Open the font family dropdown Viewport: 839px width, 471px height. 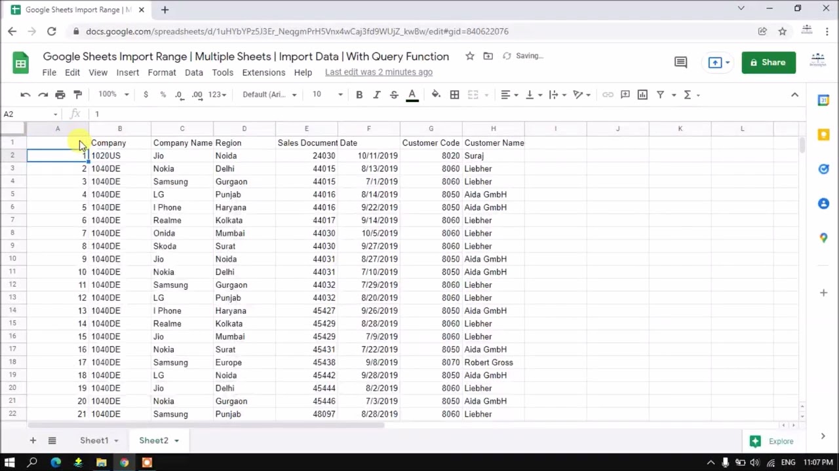269,95
